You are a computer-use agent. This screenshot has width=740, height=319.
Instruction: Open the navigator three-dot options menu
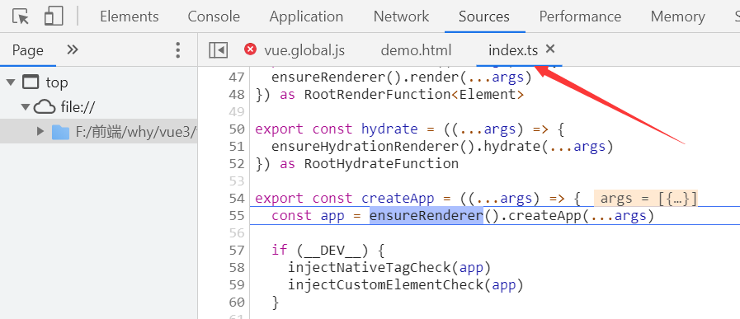point(177,50)
